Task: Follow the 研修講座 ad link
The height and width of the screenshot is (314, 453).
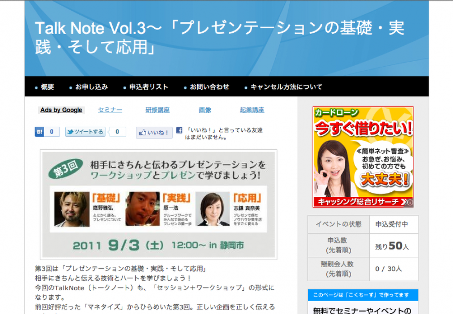Action: 157,110
